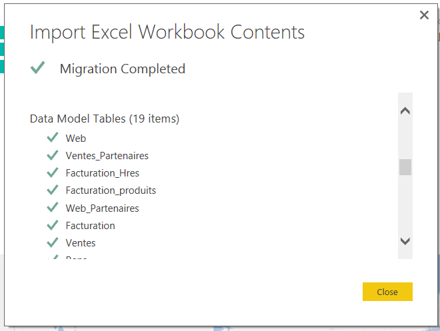Click the checkmark beside Web table
The height and width of the screenshot is (331, 440).
pyautogui.click(x=53, y=138)
